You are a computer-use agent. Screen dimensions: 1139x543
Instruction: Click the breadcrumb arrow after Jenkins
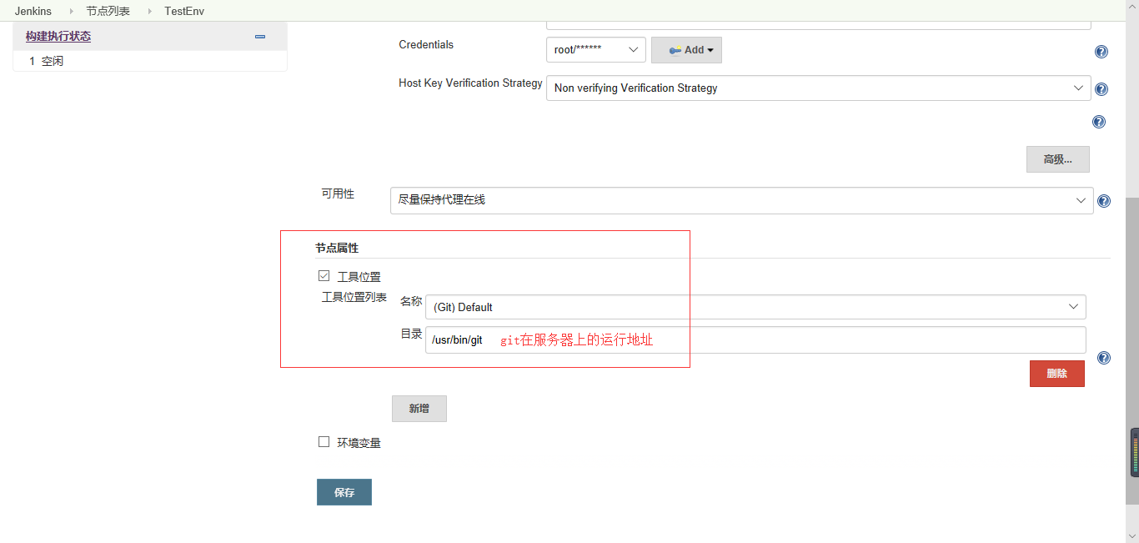[x=72, y=12]
